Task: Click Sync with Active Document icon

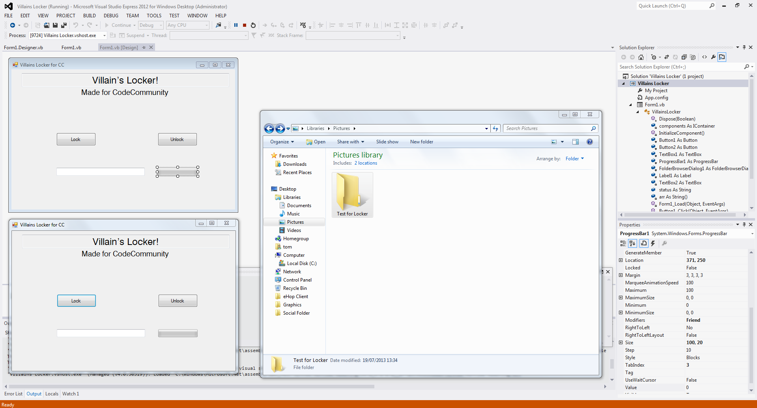Action: [667, 57]
